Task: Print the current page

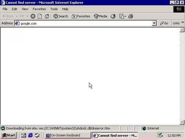Action: coord(131,16)
